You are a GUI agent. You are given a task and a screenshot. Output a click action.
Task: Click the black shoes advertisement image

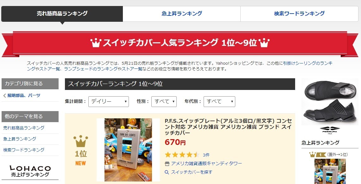(x=330, y=102)
